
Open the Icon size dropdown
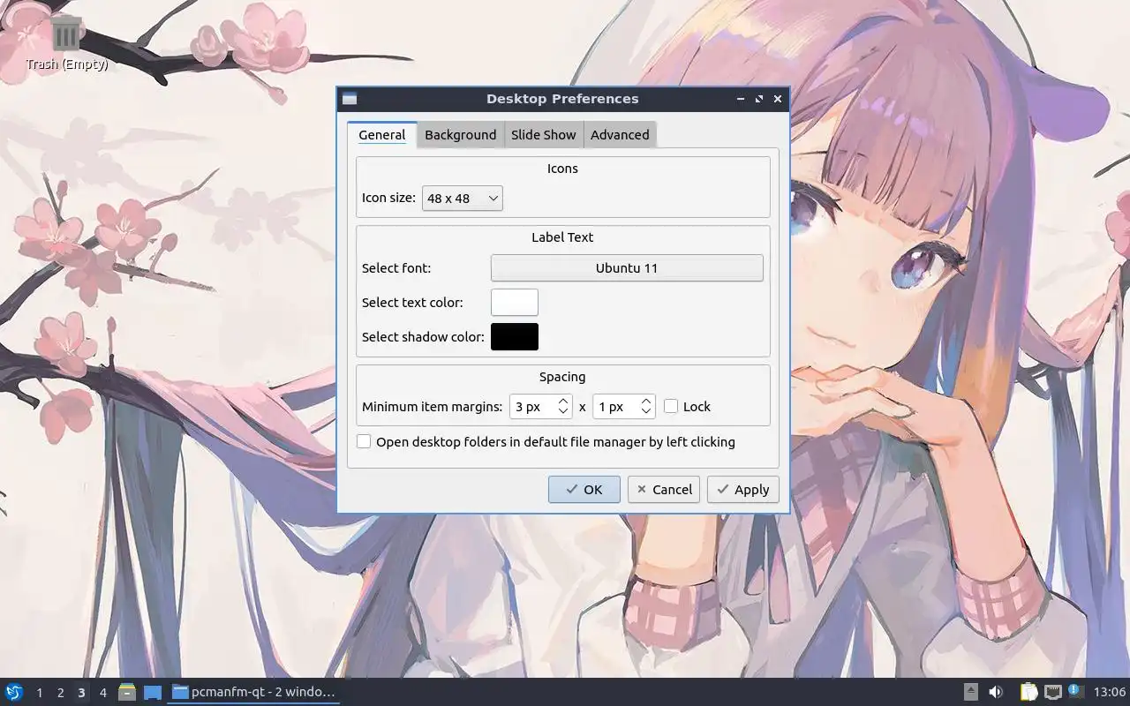[x=462, y=199]
